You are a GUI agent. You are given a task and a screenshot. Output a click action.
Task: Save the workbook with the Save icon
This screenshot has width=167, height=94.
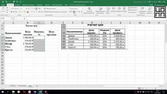(3, 2)
